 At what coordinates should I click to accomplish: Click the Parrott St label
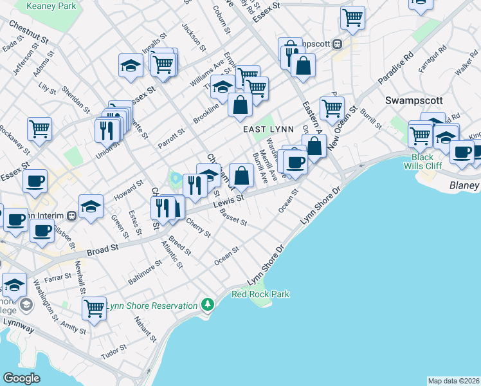pyautogui.click(x=171, y=139)
